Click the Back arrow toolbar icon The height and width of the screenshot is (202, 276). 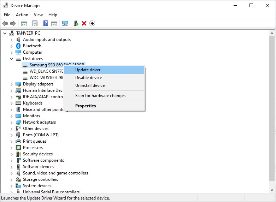(5, 23)
